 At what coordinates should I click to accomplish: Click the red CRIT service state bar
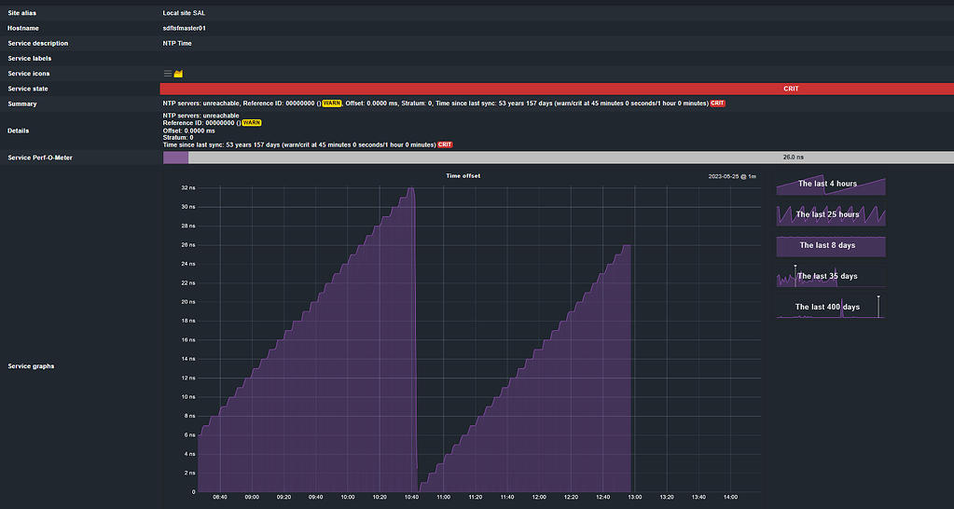tap(558, 89)
